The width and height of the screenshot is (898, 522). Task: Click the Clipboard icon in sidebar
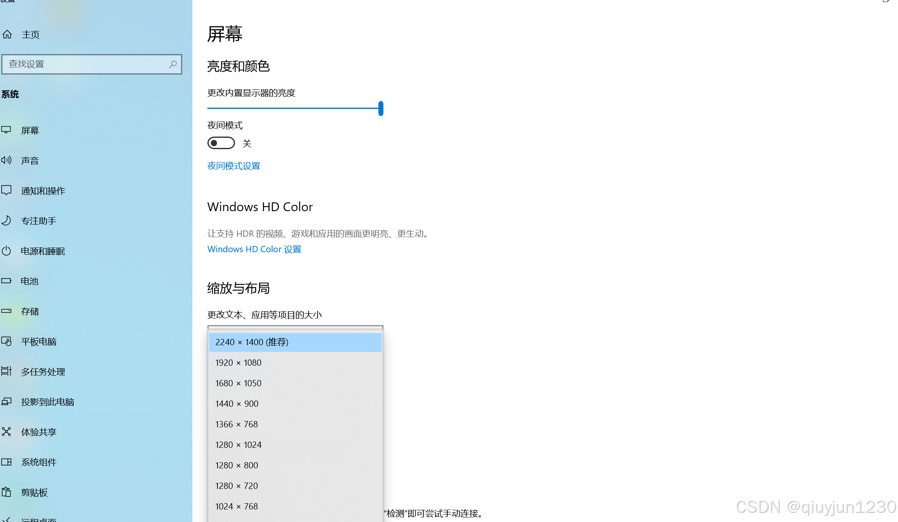6,492
